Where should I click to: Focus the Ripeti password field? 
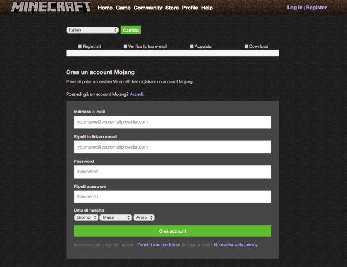coord(172,196)
